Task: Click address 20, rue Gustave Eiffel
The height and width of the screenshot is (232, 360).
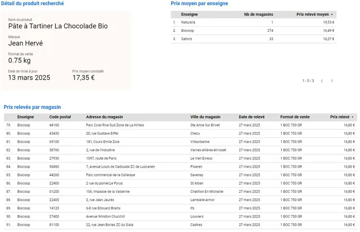Action: 102,133
